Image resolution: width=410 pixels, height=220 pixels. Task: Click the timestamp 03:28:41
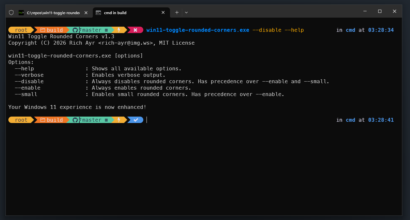click(381, 120)
